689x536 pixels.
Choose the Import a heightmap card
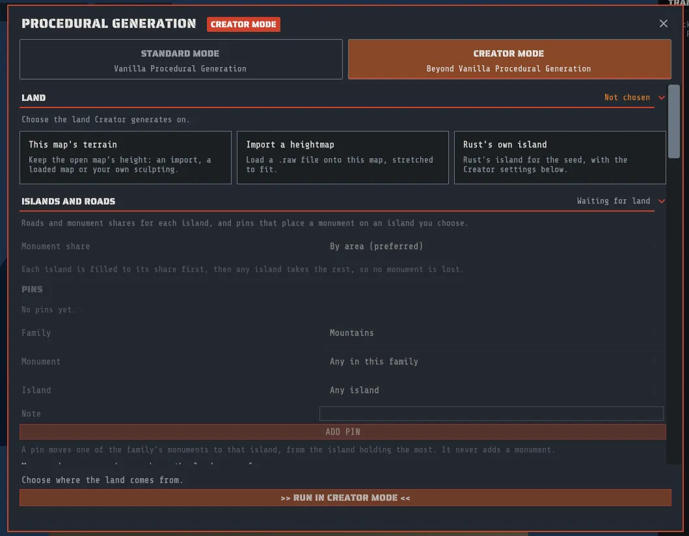342,158
